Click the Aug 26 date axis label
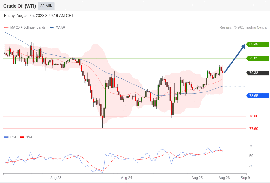Screen dimensions: 270x183 point(224,178)
